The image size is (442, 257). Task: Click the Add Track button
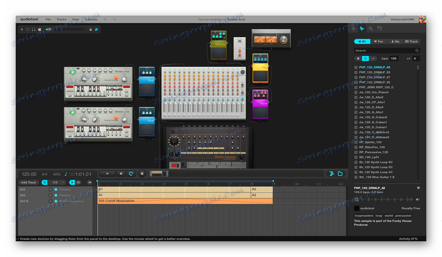28,182
